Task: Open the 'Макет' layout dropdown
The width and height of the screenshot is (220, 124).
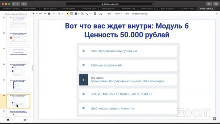Action: pyautogui.click(x=118, y=14)
